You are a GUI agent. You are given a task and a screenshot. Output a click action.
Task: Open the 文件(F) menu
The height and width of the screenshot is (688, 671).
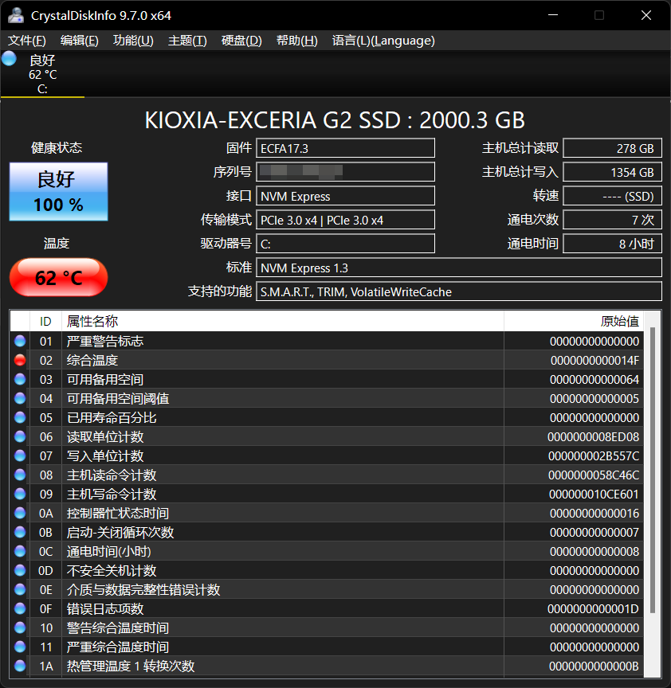(x=27, y=41)
